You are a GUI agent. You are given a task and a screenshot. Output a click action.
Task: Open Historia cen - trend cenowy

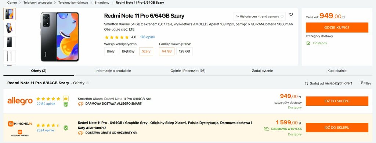pyautogui.click(x=259, y=16)
